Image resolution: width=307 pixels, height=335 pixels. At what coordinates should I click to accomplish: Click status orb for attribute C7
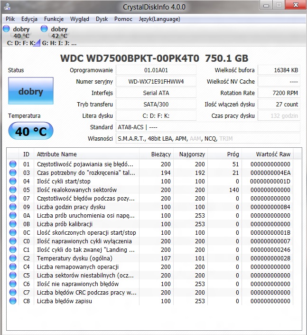13,292
